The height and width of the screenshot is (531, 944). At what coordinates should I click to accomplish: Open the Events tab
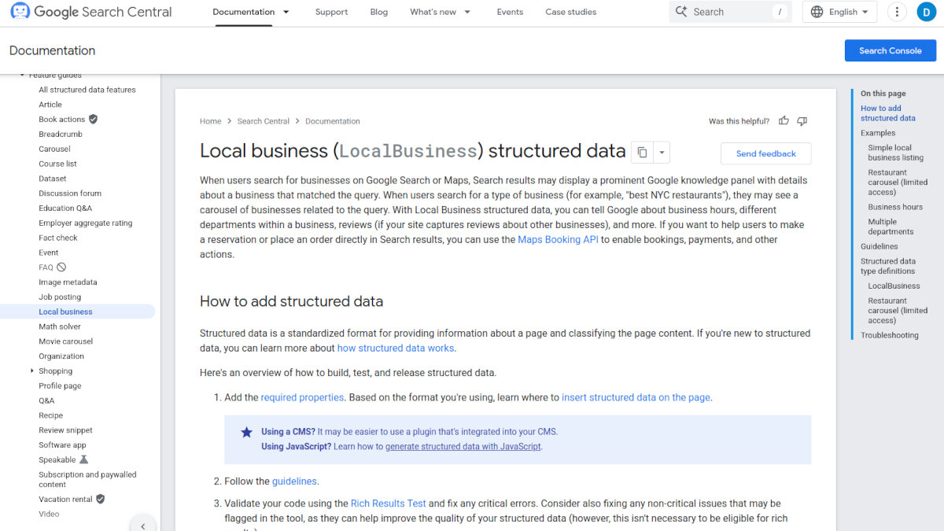[510, 12]
